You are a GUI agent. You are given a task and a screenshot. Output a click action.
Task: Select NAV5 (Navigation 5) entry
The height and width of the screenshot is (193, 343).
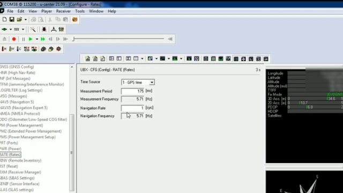coord(17,102)
